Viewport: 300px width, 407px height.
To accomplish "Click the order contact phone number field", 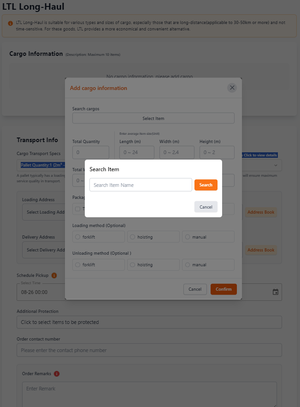I will (x=149, y=350).
